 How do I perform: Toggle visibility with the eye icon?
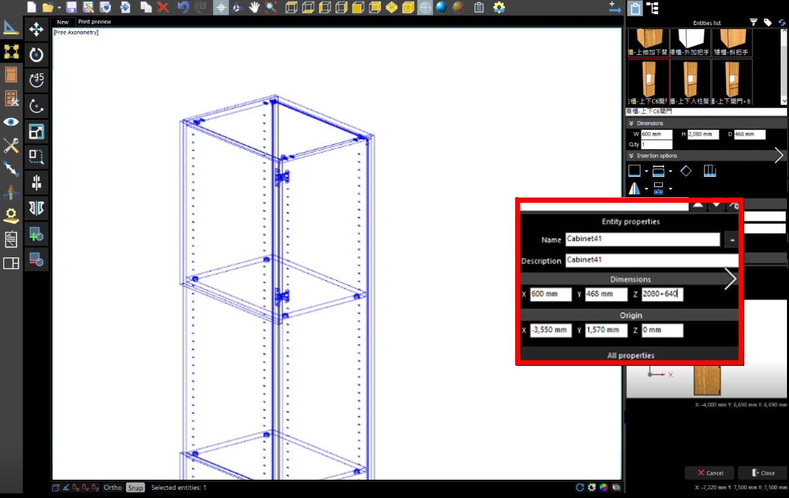point(11,122)
